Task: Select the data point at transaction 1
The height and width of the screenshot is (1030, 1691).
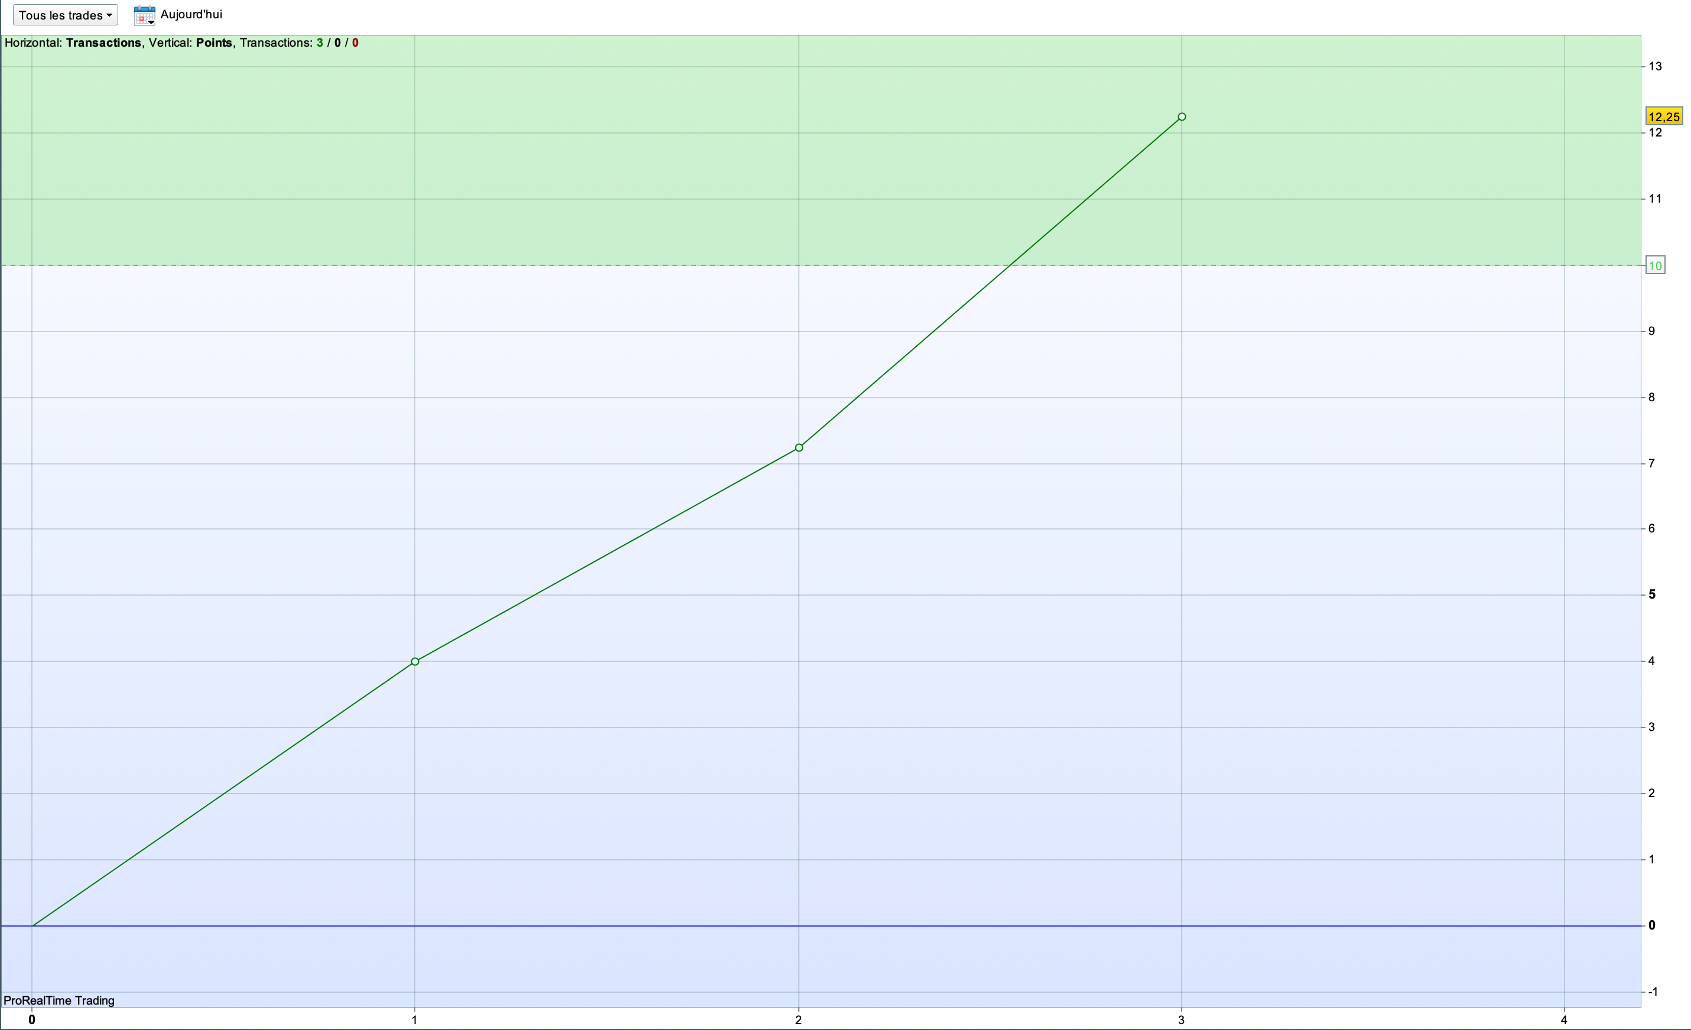Action: pos(415,661)
